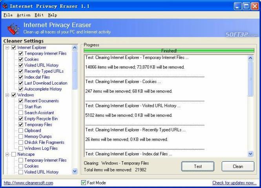Select the Netscape tree label
The image size is (261, 188).
[x=26, y=154]
